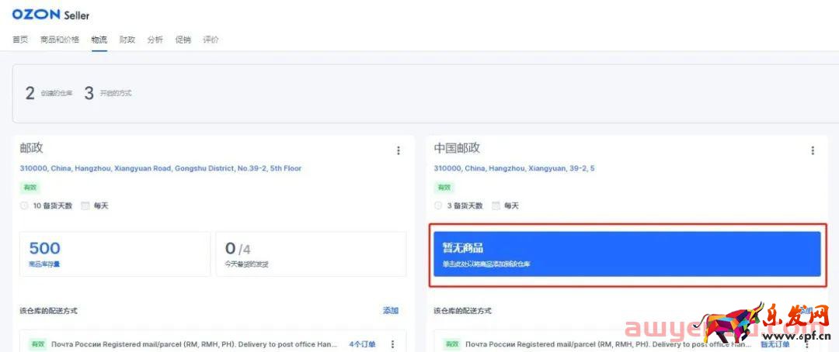Image resolution: width=839 pixels, height=352 pixels.
Task: Click 中国邮政 warehouse address link
Action: coord(514,168)
